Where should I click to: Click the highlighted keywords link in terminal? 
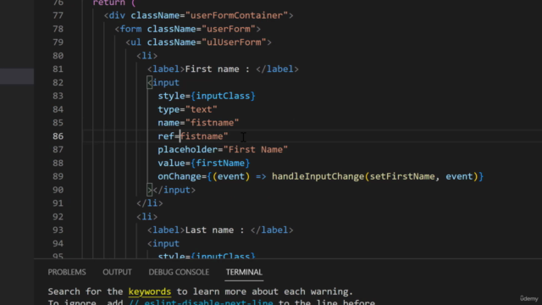tap(150, 291)
